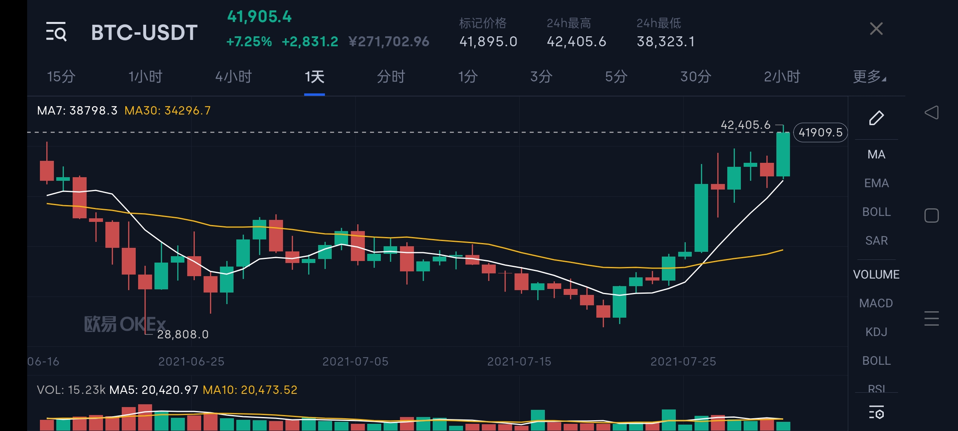Tap the volume MA5: 20,420.97 legend

pos(154,390)
